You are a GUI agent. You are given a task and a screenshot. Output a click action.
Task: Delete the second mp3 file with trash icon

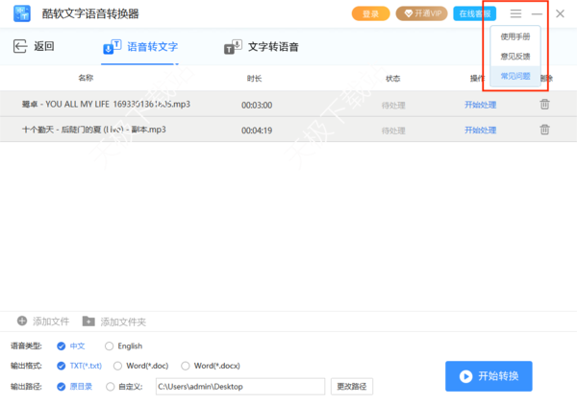point(544,130)
